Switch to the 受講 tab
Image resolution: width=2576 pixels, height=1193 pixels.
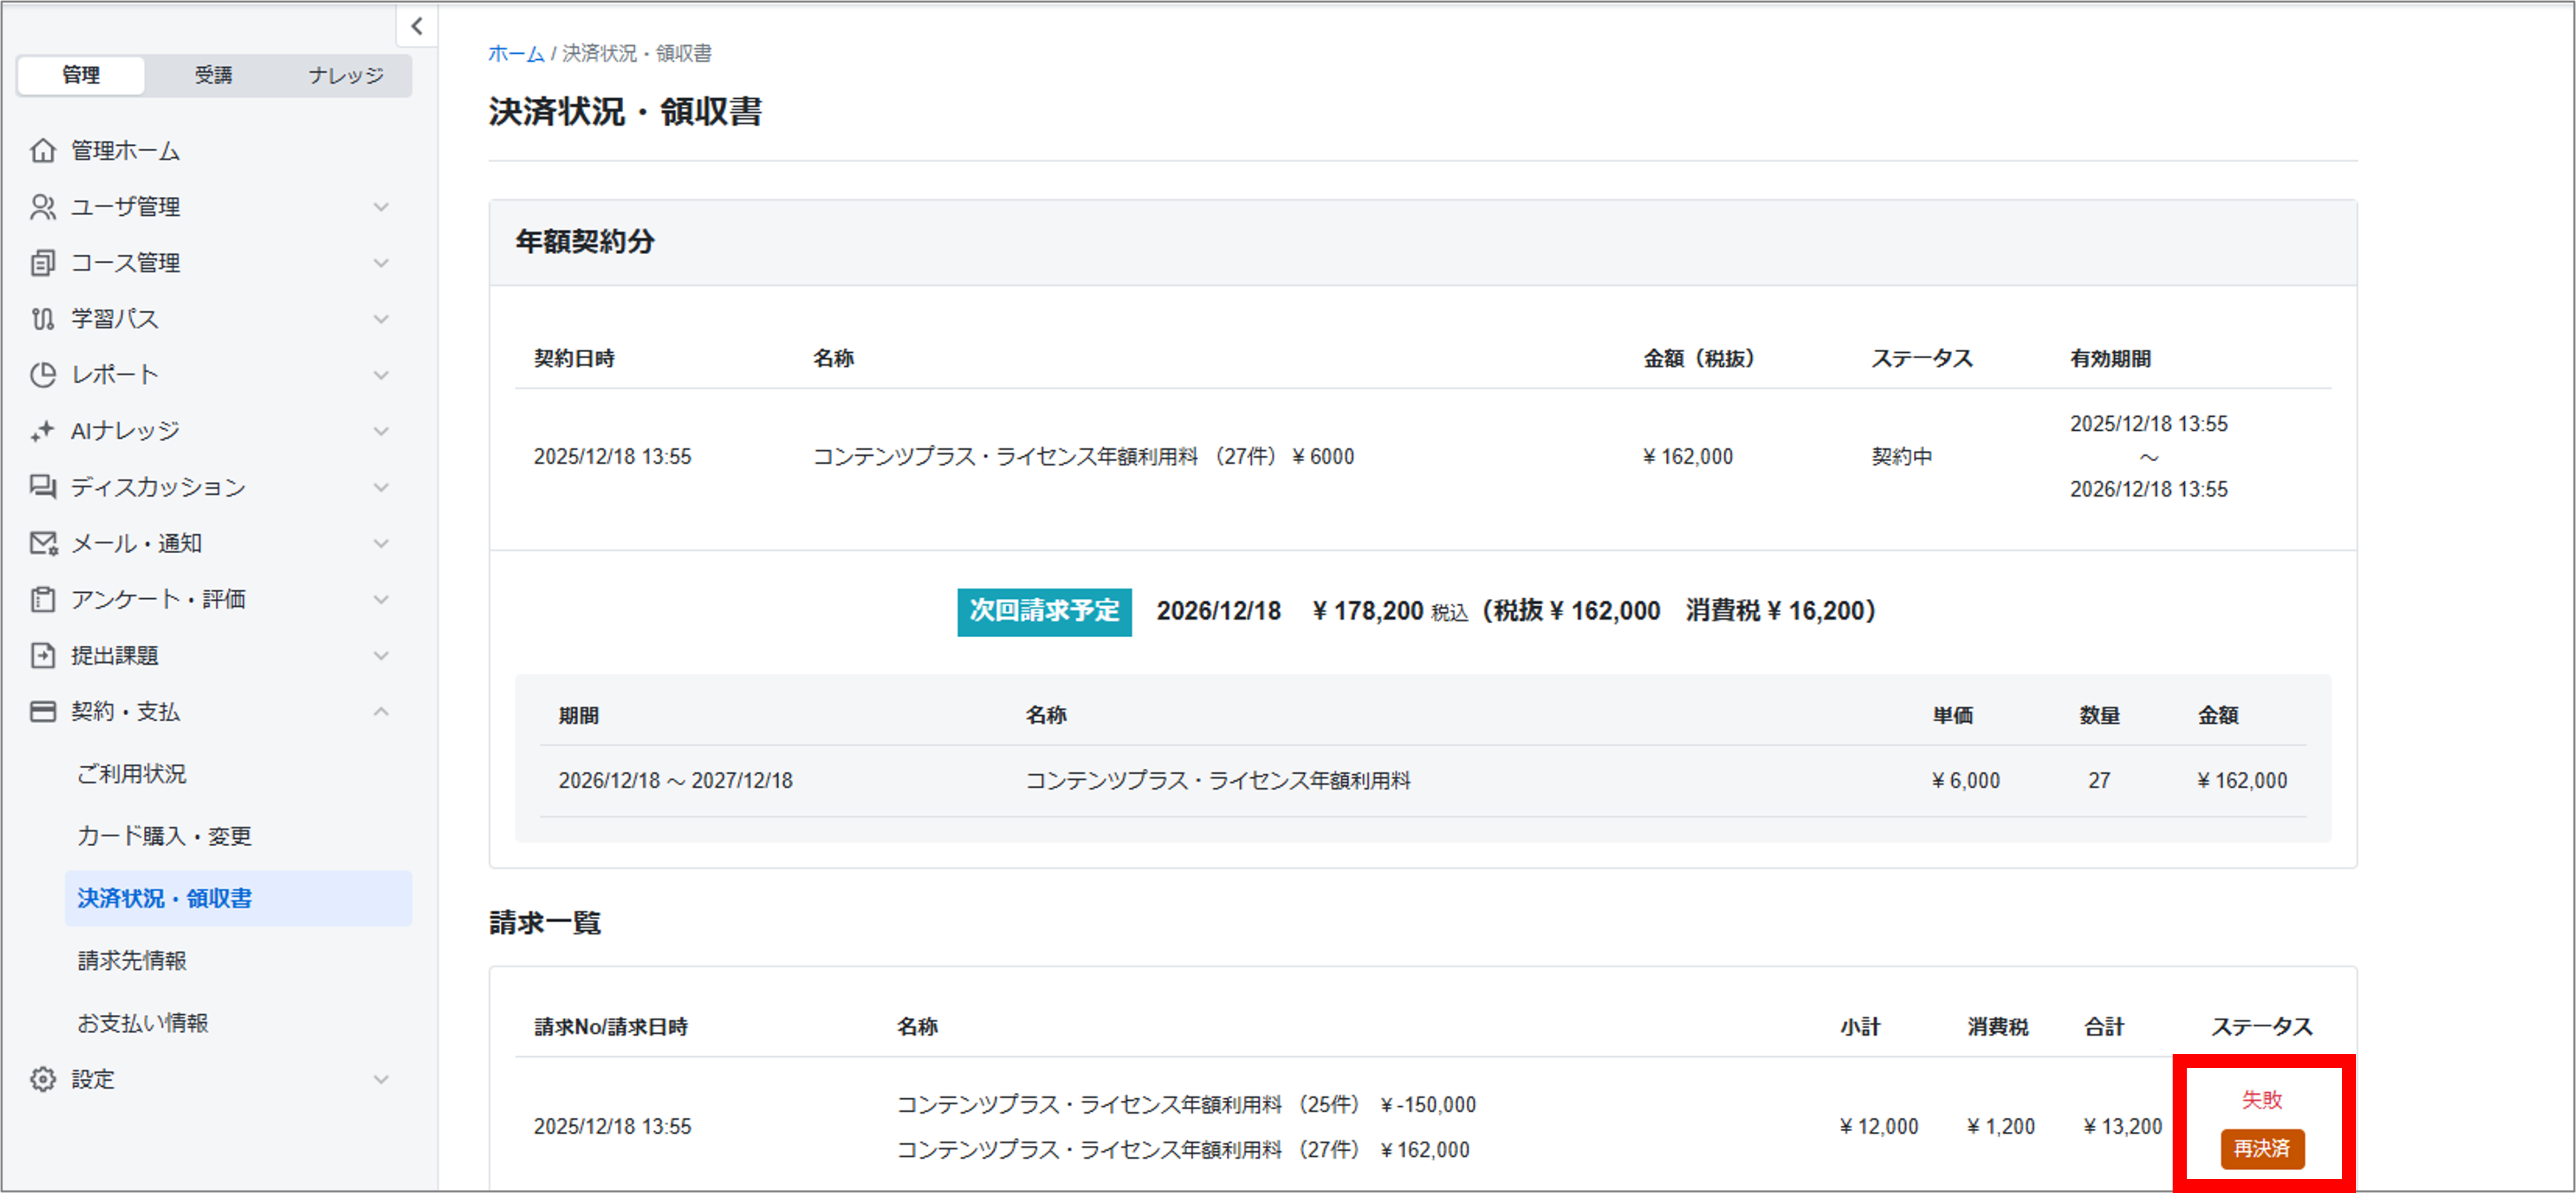(x=213, y=75)
